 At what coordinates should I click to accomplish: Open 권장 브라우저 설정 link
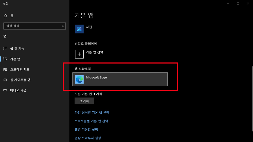pyautogui.click(x=88, y=138)
